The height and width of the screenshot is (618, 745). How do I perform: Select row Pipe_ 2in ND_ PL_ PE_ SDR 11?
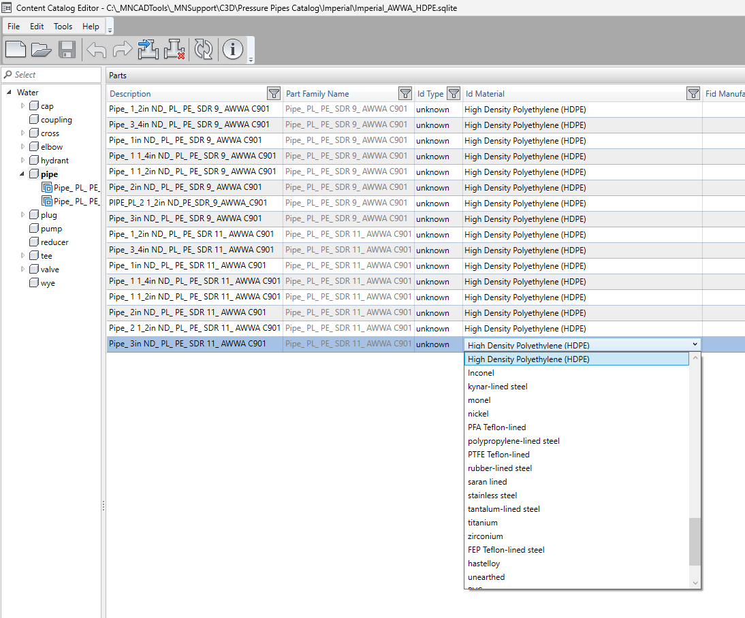click(x=426, y=313)
